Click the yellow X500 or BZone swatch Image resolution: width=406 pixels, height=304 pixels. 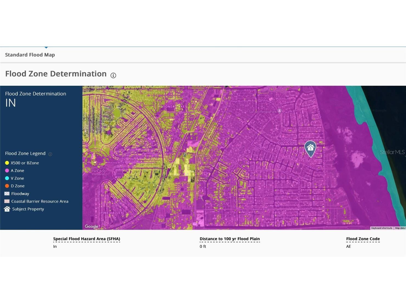7,163
